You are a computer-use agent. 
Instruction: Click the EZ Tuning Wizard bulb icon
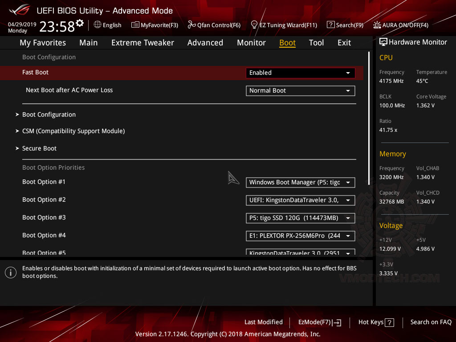coord(254,25)
